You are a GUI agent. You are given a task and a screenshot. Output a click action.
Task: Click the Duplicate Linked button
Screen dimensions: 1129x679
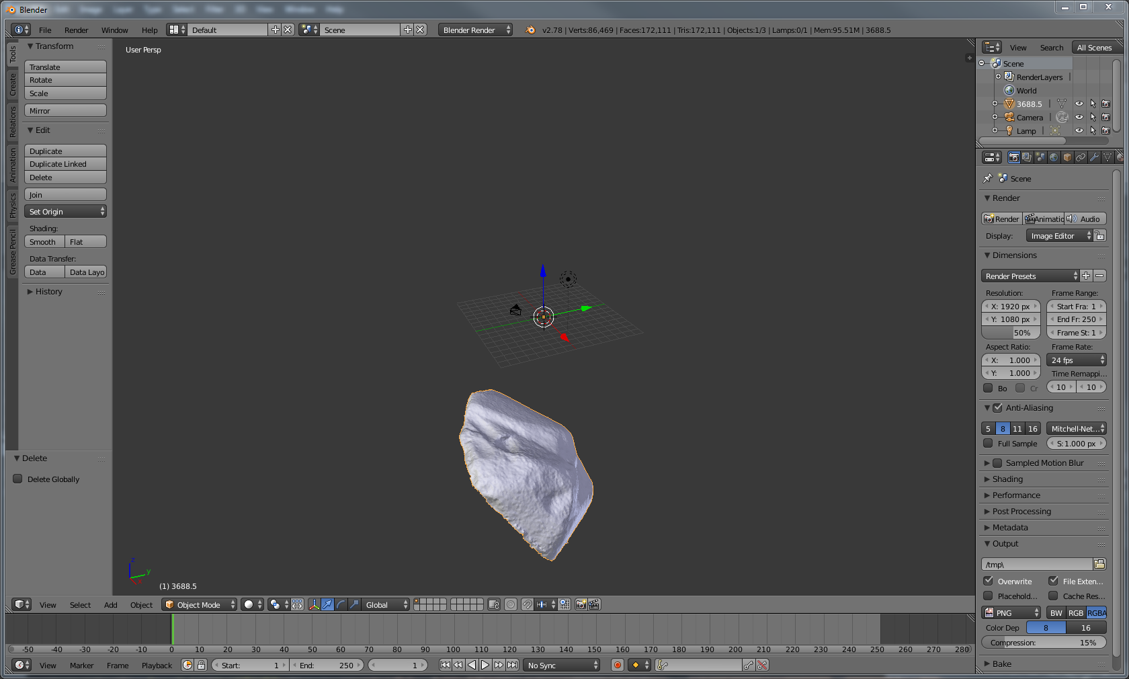tap(65, 164)
